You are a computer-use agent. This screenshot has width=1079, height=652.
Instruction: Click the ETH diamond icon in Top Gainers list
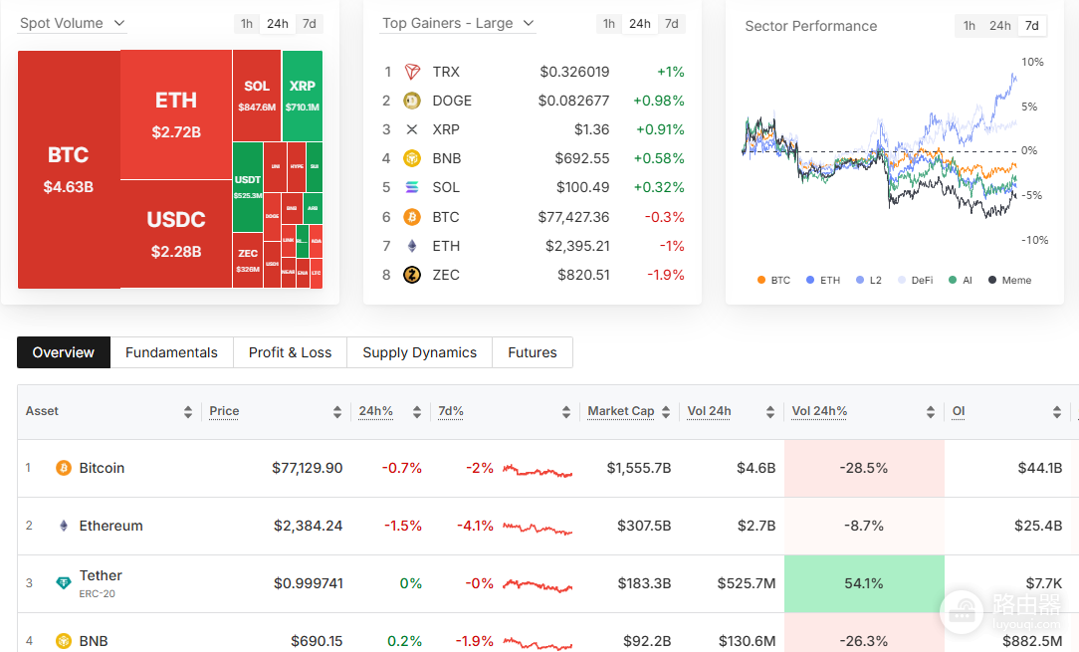tap(412, 246)
